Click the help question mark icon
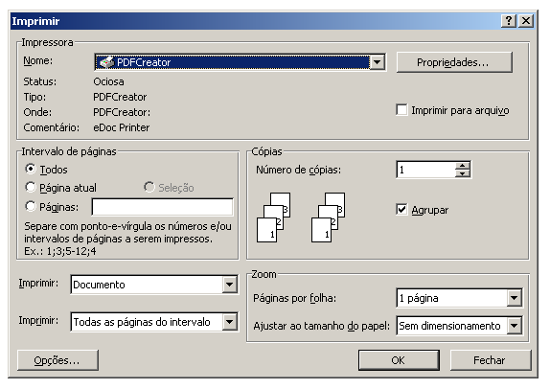This screenshot has width=550, height=389. (509, 21)
